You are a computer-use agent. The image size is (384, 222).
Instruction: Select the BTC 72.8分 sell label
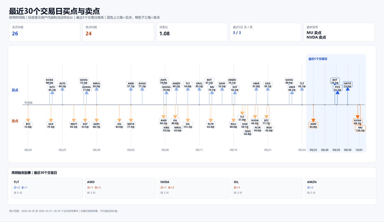pos(28,125)
